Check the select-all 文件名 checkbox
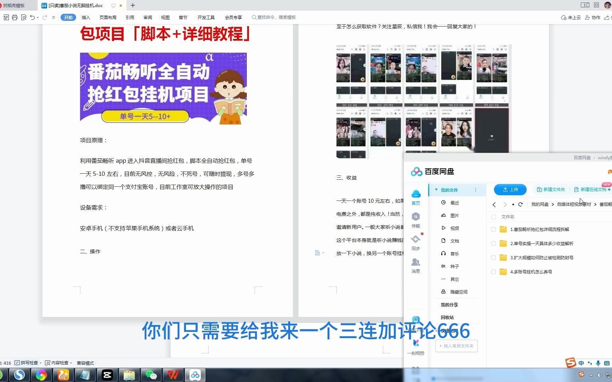The image size is (612, 382). tap(493, 217)
